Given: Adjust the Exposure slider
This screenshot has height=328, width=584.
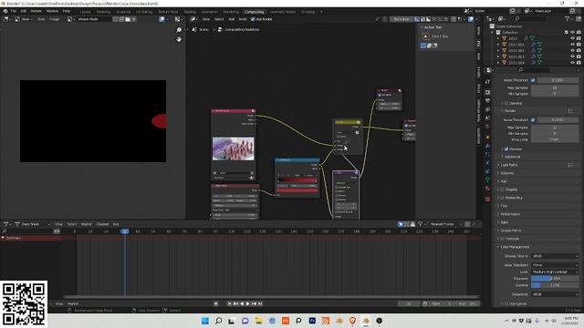Looking at the screenshot, I should 555,279.
